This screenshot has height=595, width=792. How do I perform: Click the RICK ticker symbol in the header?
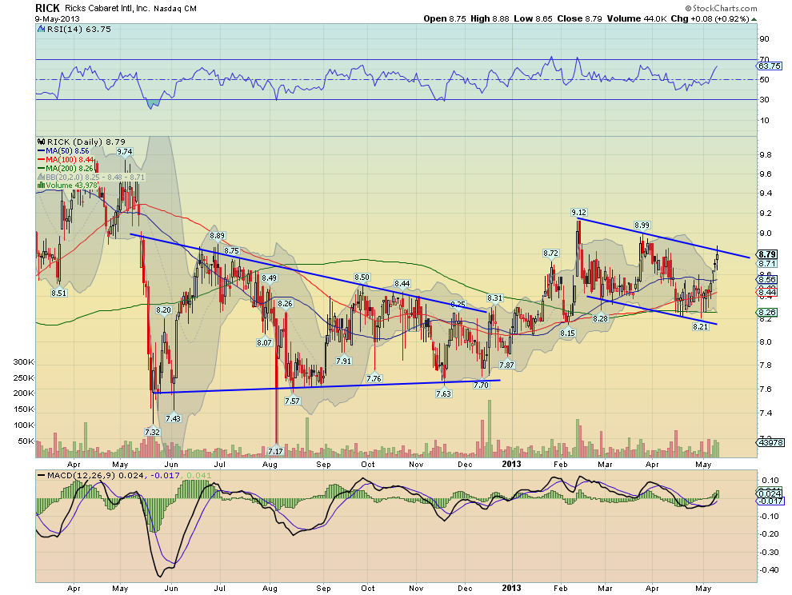tap(47, 8)
